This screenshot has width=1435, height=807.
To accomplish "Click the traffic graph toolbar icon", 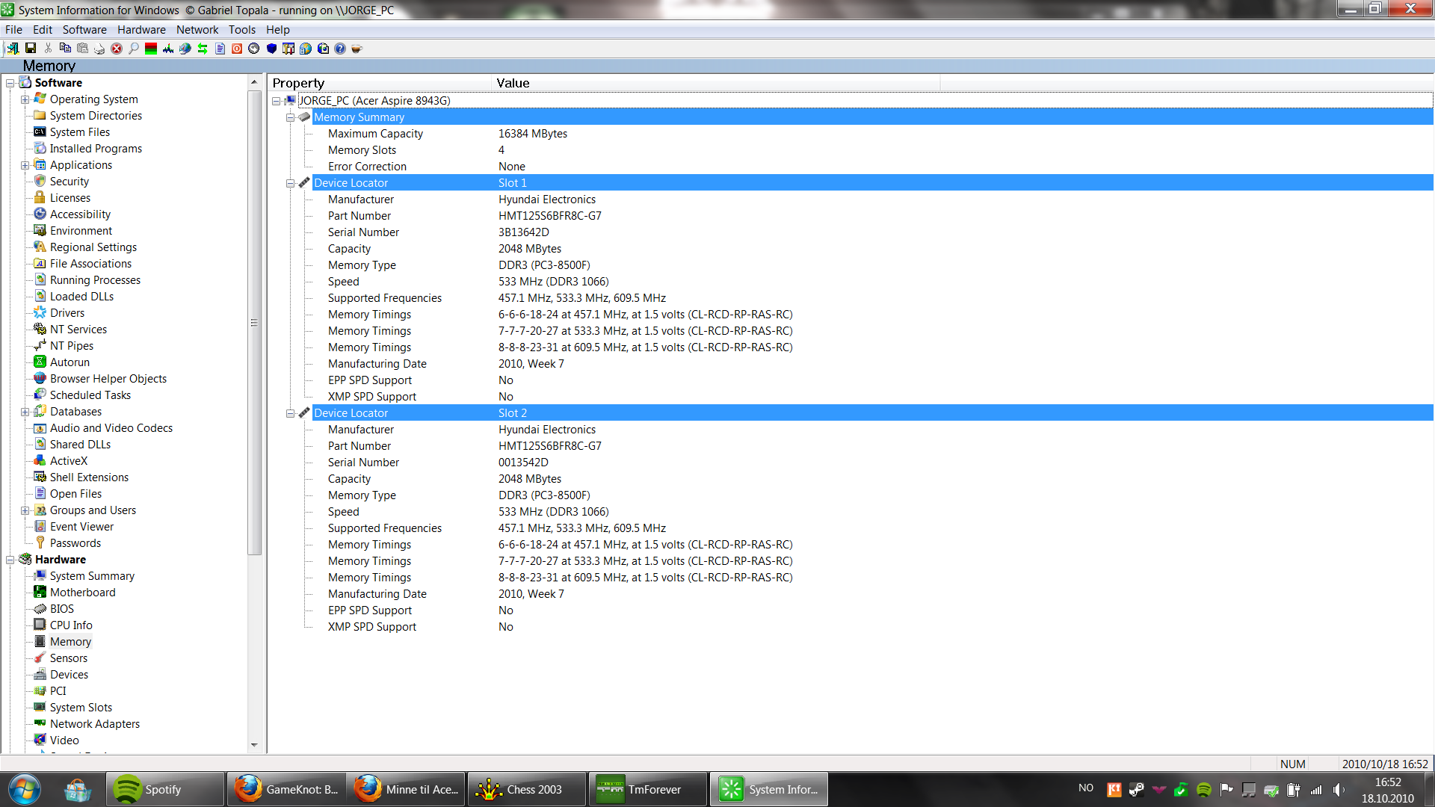I will 168,49.
